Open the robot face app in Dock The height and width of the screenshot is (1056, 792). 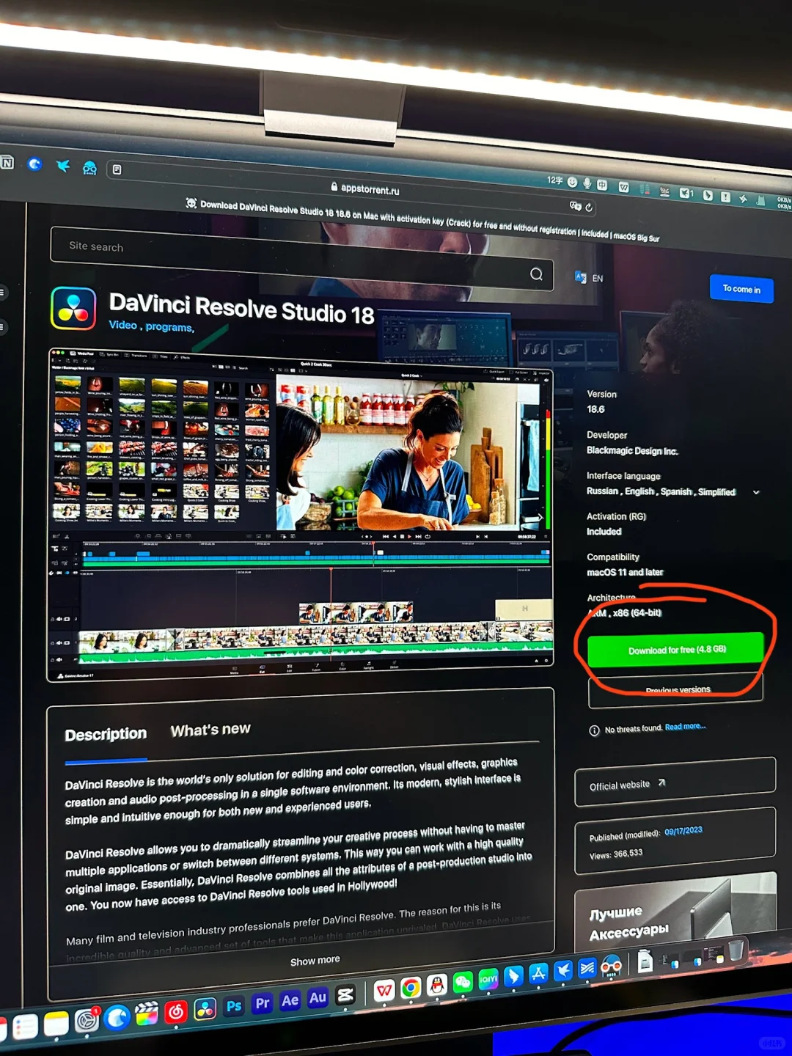click(x=611, y=967)
